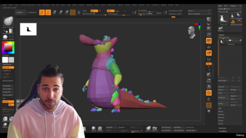The image size is (246, 138).
Task: Open the Standard material sphere picker
Action: tap(5, 37)
